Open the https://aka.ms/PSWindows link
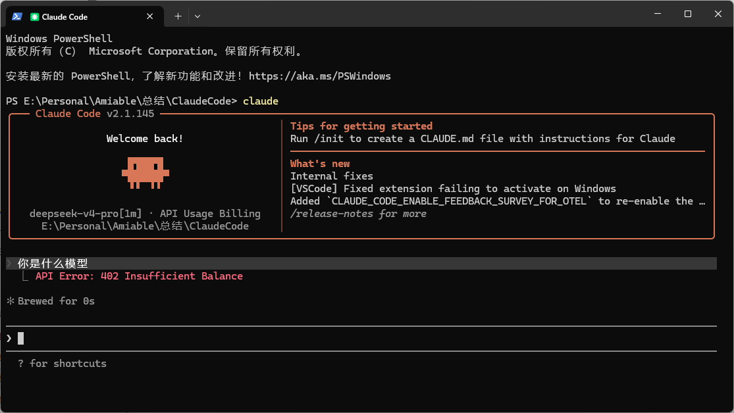 320,76
